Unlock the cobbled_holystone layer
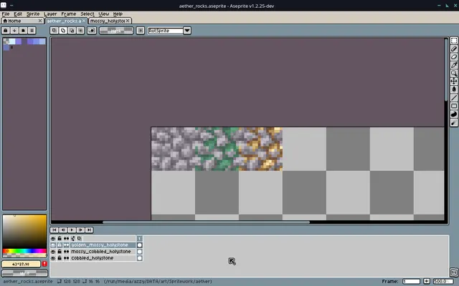459x286 pixels. (x=60, y=258)
